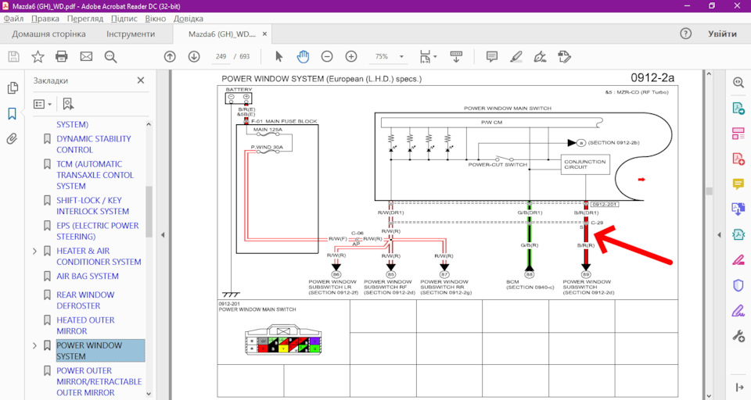Open SHIFT-LOCK / KEY INTERLOCK bookmark

(92, 205)
